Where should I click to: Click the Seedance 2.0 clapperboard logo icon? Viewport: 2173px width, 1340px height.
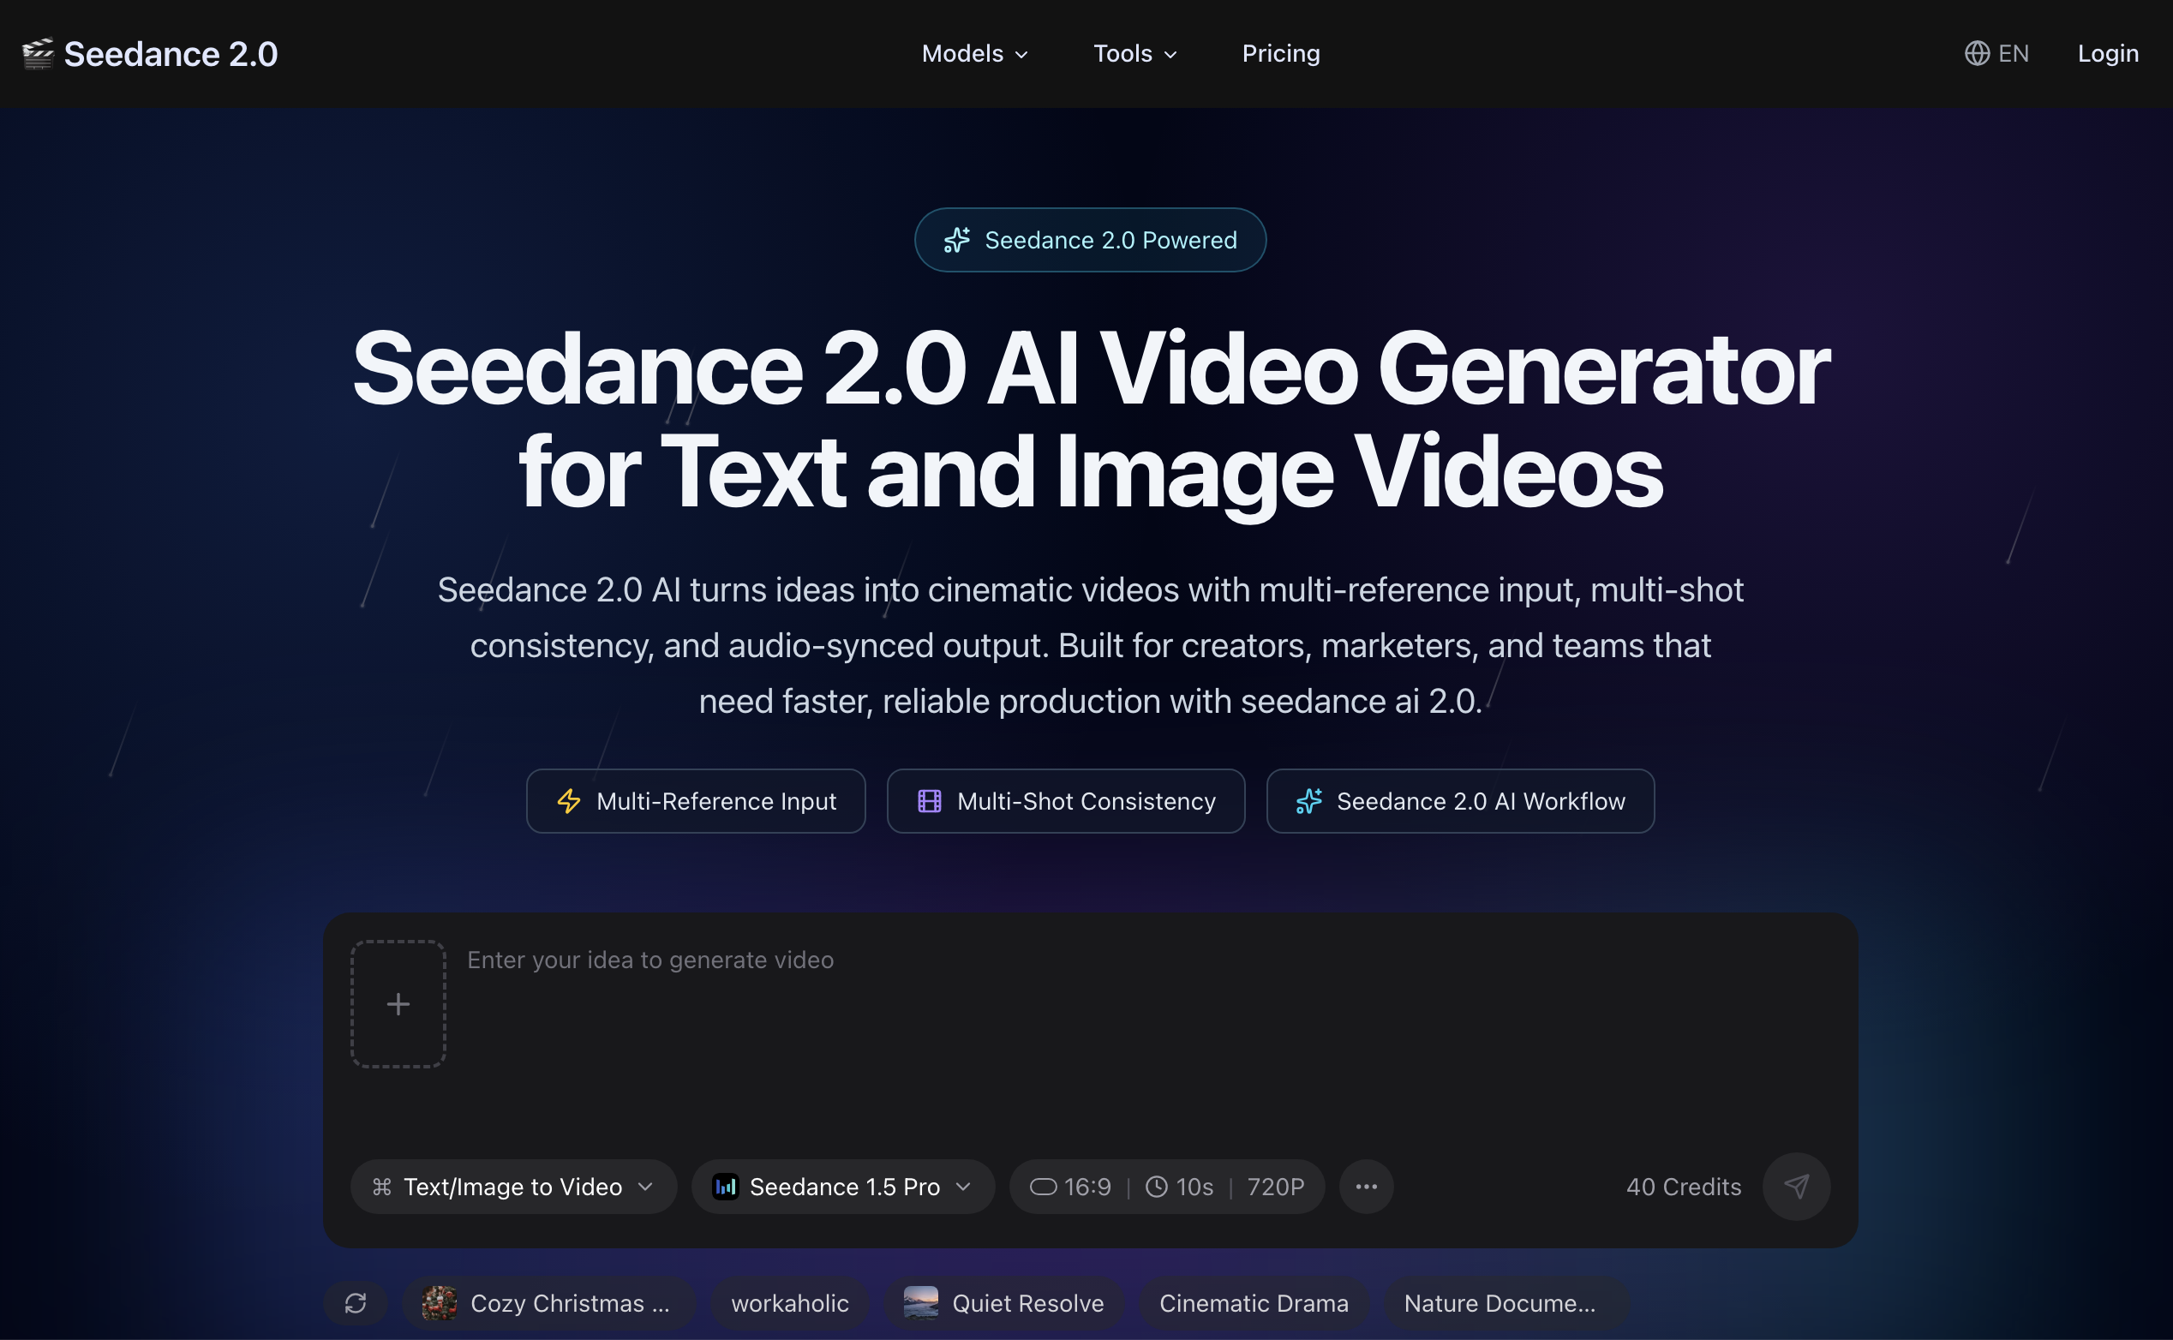tap(37, 53)
